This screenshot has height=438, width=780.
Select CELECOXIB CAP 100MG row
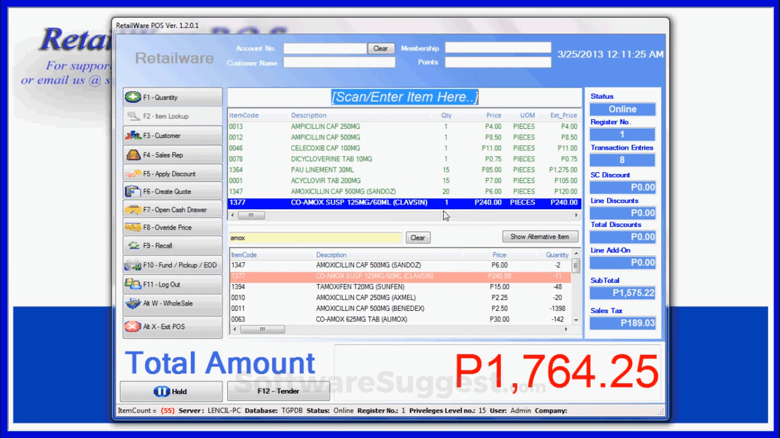[404, 148]
